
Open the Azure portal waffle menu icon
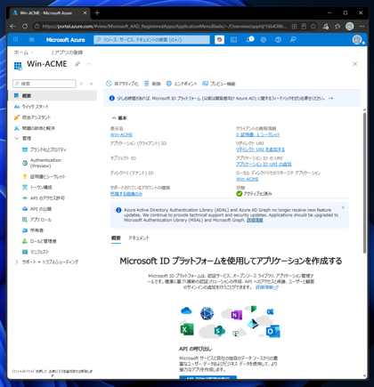tap(16, 39)
